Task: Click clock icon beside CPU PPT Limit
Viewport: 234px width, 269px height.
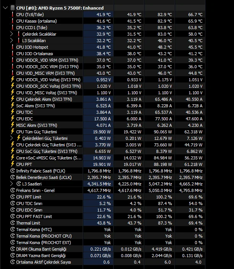Action: coord(13,197)
